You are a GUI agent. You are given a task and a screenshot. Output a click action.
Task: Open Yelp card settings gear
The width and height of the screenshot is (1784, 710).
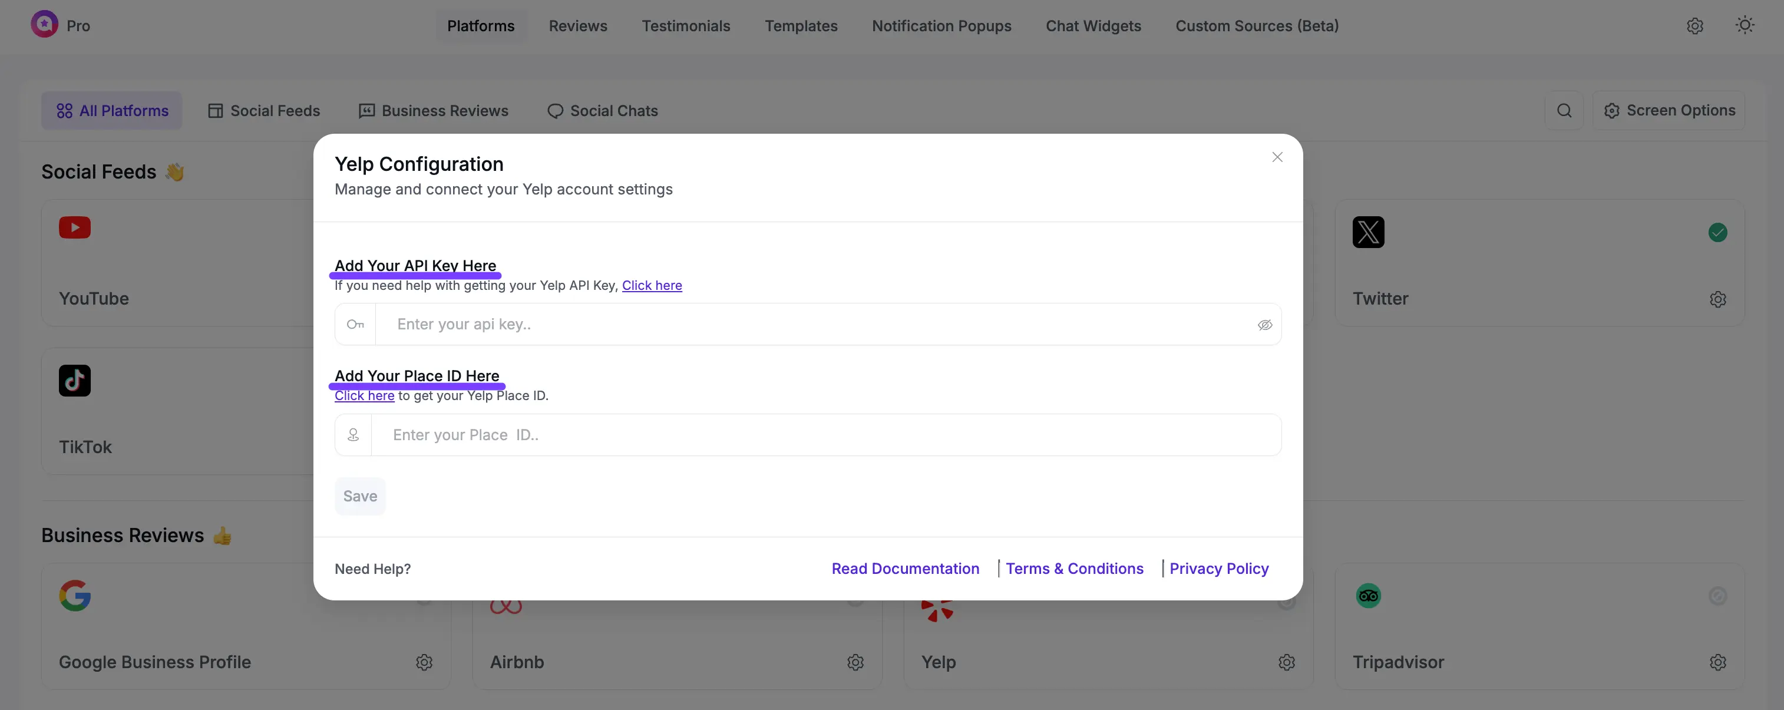click(x=1287, y=662)
